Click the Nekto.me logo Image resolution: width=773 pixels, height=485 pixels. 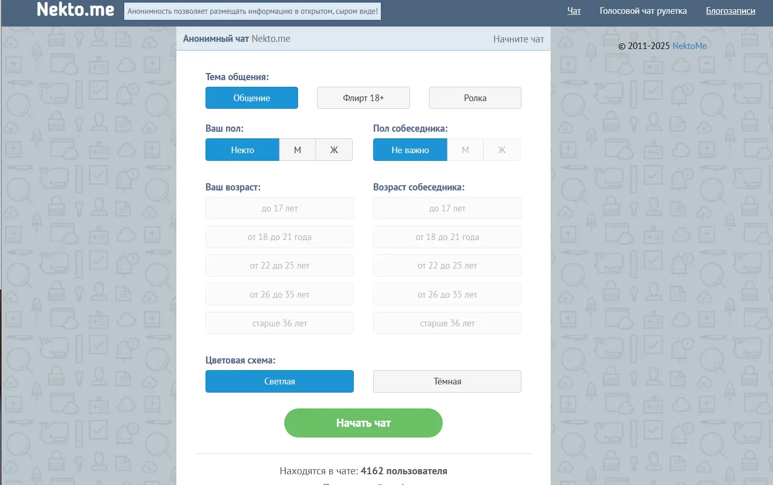coord(75,10)
